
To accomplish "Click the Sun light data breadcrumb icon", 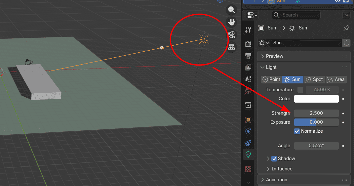I will click(292, 28).
